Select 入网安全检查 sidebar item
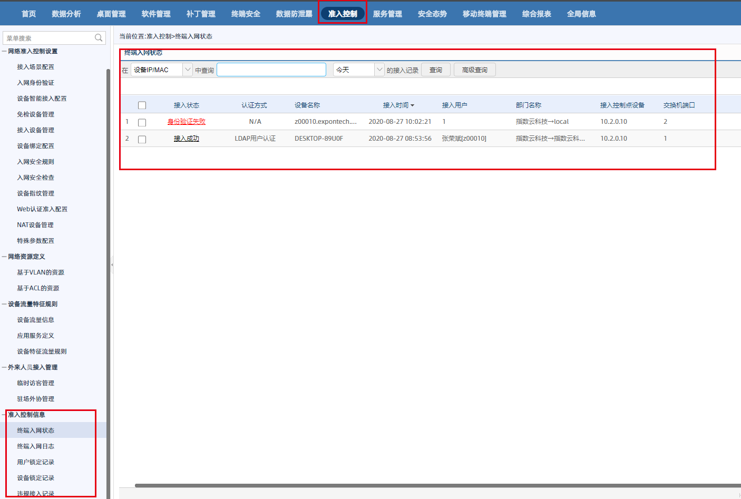 click(x=35, y=178)
